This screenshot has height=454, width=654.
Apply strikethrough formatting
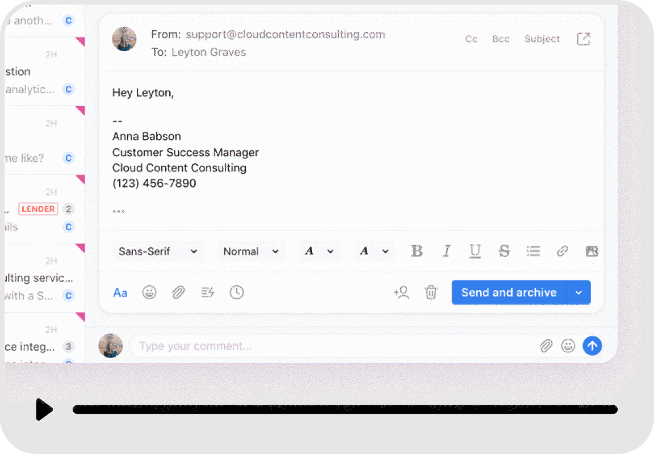coord(504,251)
